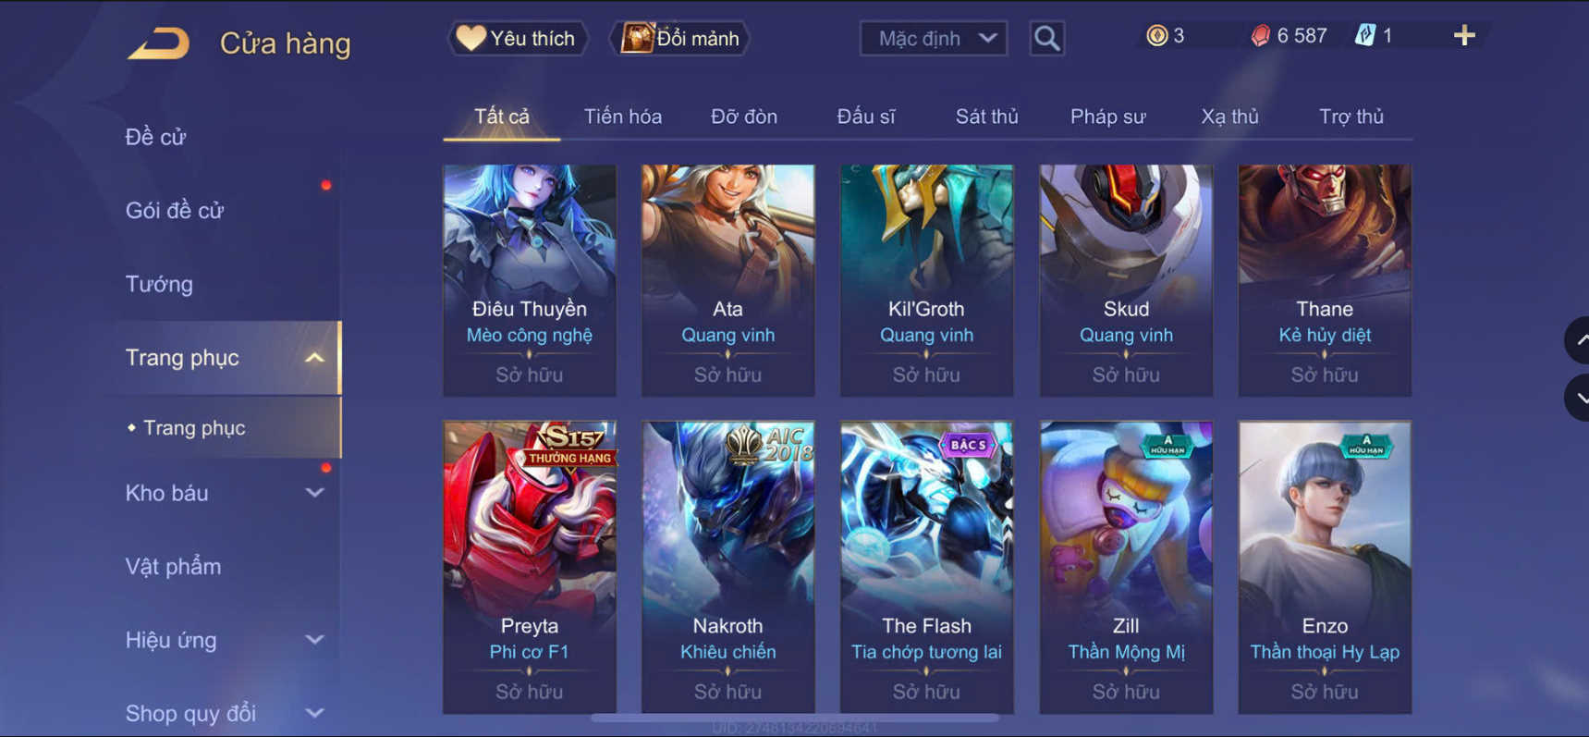Open the Yêu thích favorites heart
Image resolution: width=1589 pixels, height=737 pixels.
pos(518,38)
